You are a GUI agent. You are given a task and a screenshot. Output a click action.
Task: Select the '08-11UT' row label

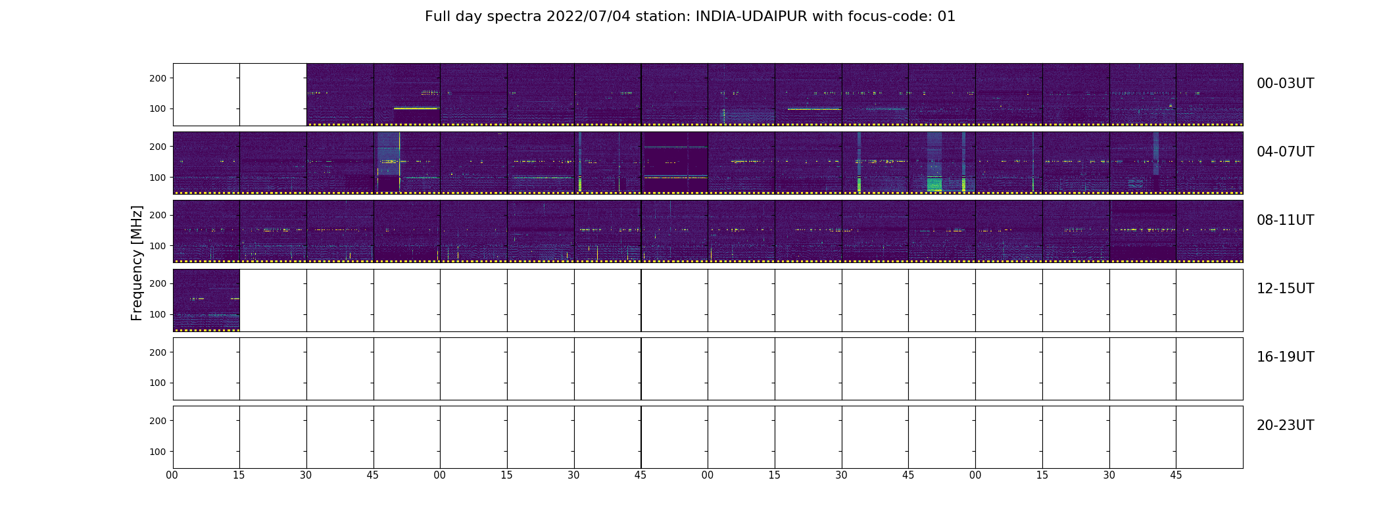click(1285, 220)
